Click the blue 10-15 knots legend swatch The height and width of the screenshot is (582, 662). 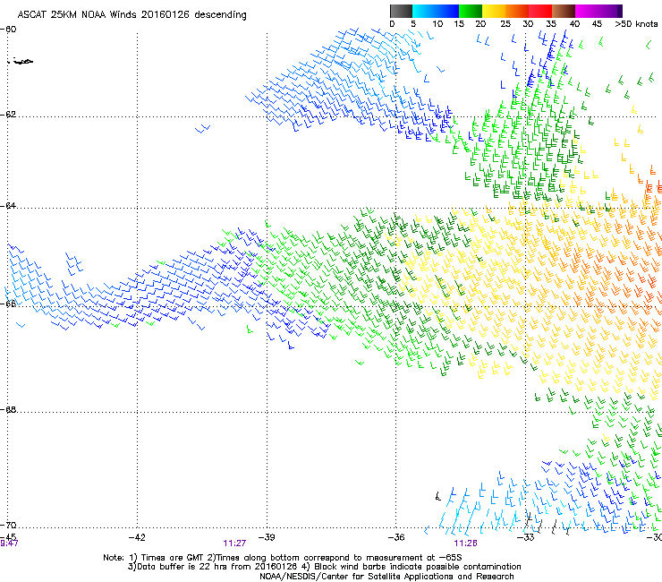point(447,11)
